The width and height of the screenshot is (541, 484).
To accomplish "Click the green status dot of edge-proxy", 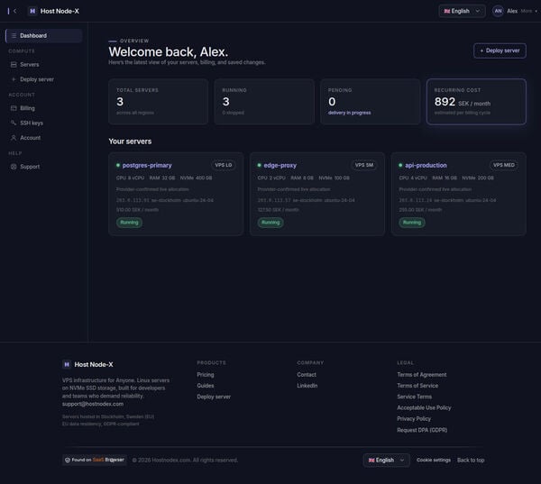I will click(x=259, y=165).
